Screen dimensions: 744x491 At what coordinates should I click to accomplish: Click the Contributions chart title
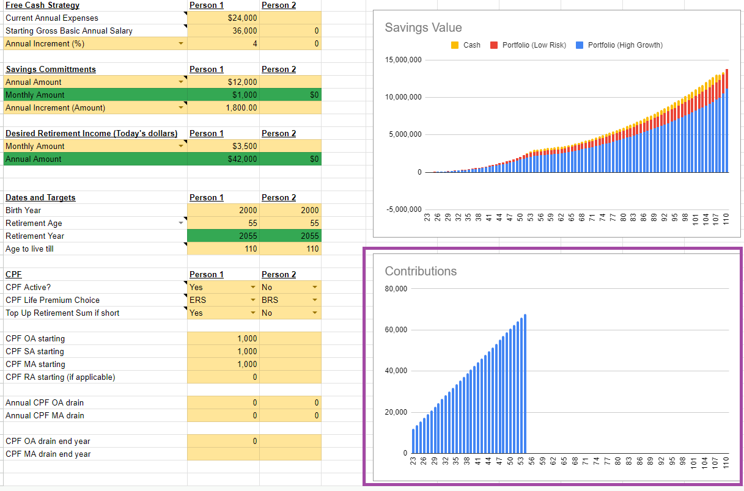click(421, 272)
